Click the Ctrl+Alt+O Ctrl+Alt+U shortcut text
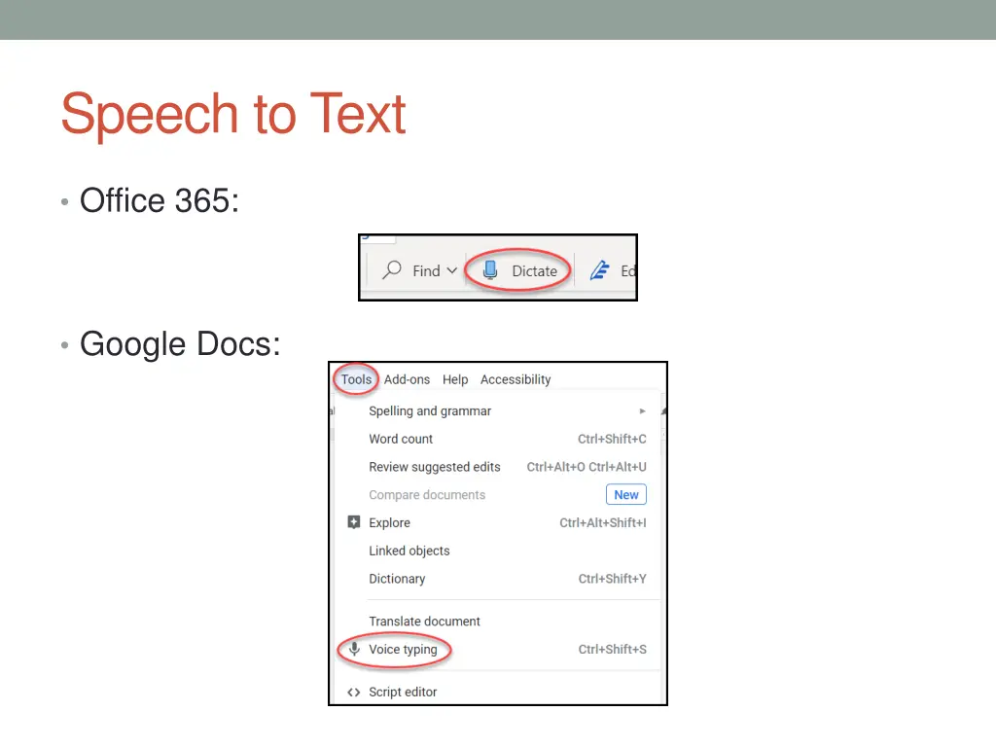The height and width of the screenshot is (747, 996). click(x=587, y=467)
